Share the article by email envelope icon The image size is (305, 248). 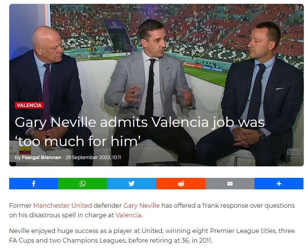pos(230,184)
